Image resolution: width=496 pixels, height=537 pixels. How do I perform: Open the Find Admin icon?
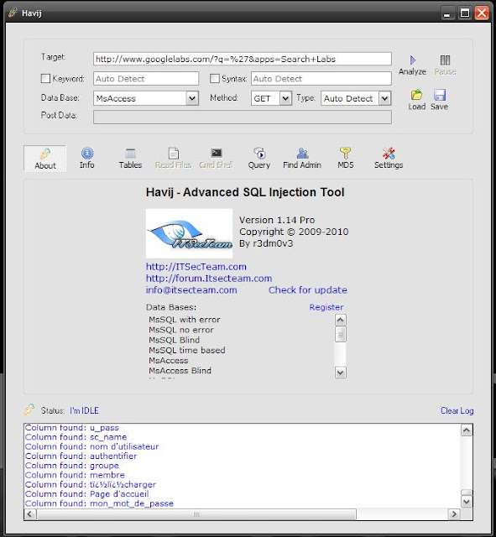point(302,153)
